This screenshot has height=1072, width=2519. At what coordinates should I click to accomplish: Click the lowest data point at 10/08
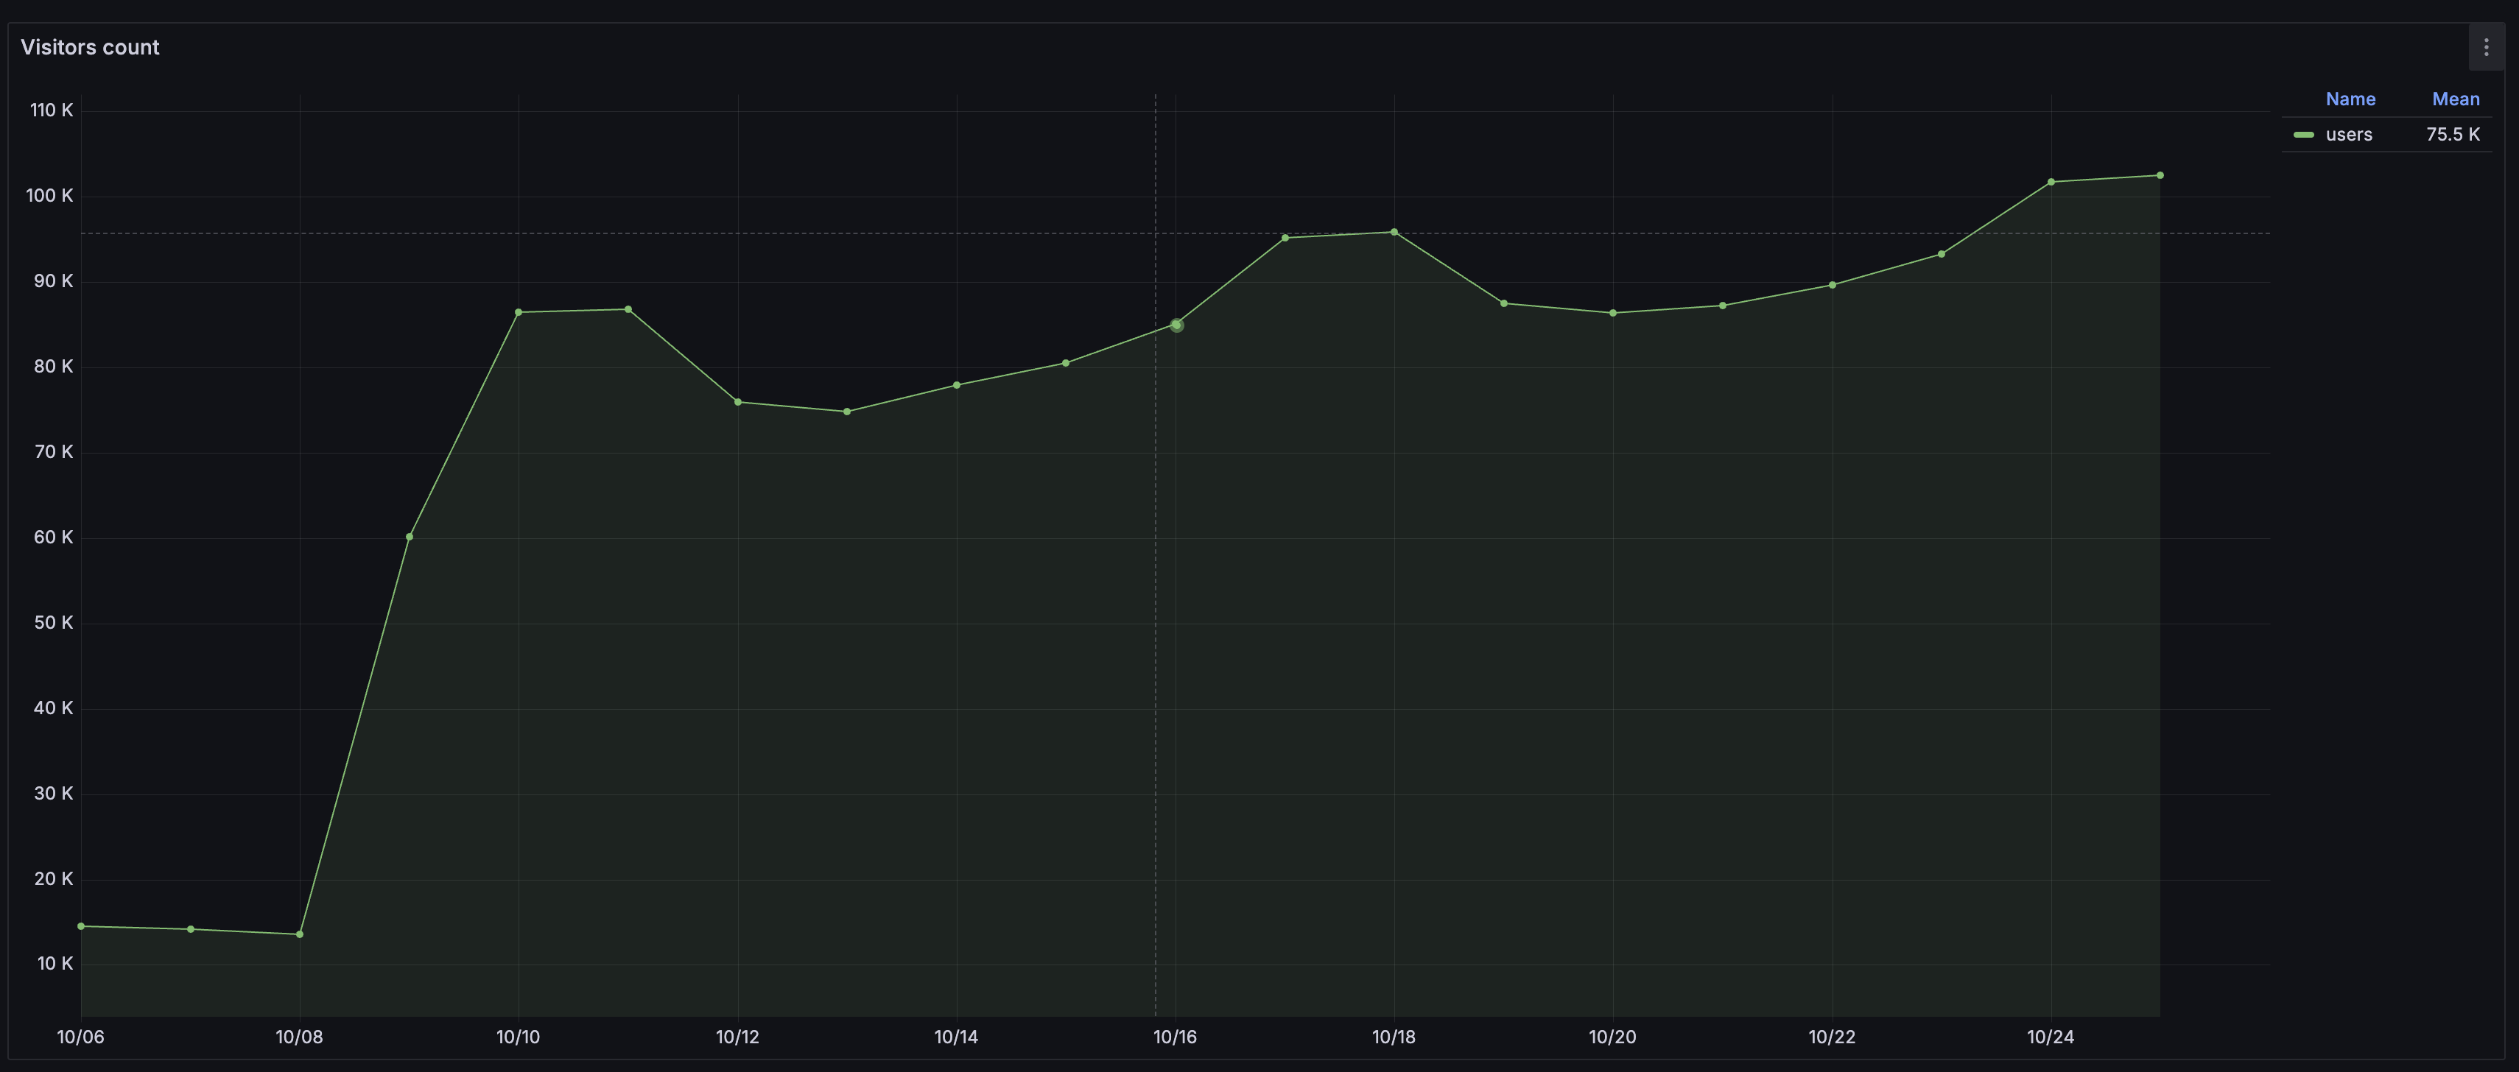(299, 934)
